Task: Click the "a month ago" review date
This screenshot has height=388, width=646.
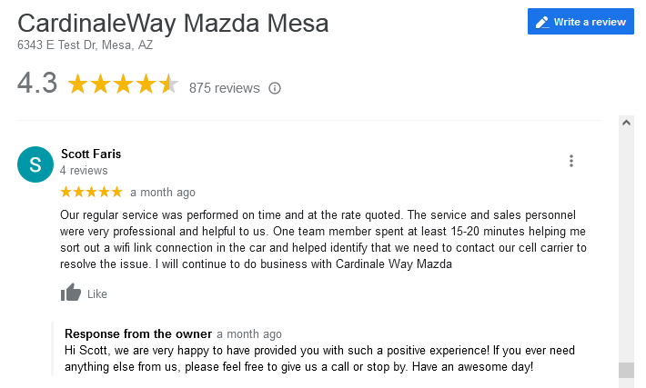Action: 163,193
